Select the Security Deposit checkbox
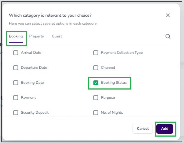 [x=16, y=113]
